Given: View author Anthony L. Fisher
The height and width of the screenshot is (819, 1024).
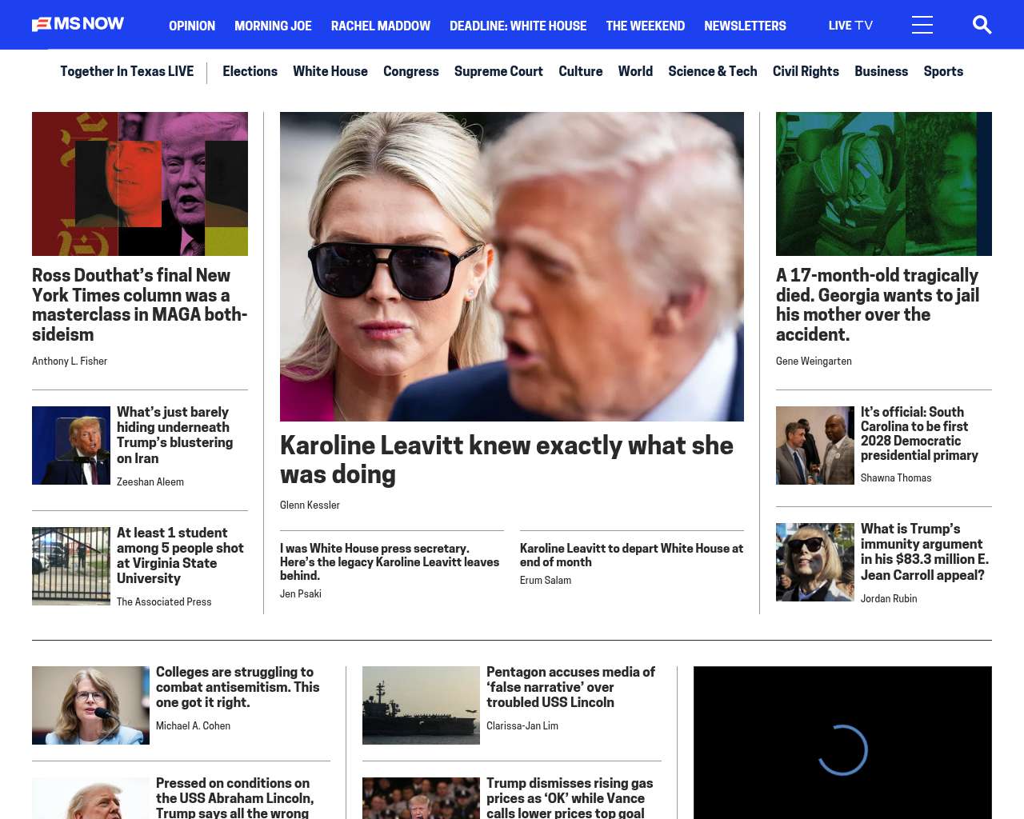Looking at the screenshot, I should tap(70, 362).
